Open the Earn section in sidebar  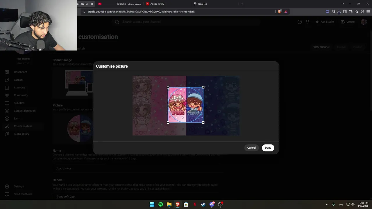pos(23,118)
